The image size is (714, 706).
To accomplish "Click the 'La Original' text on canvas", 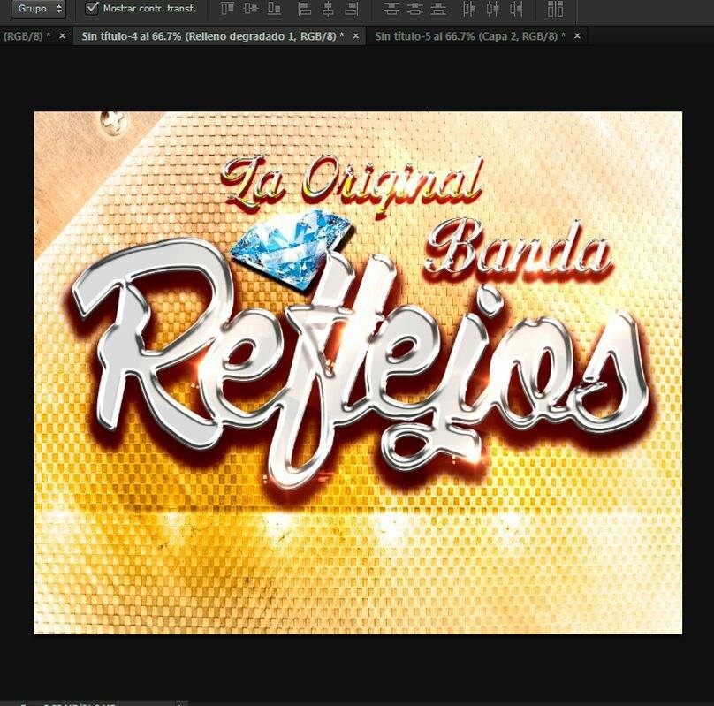I will (353, 185).
